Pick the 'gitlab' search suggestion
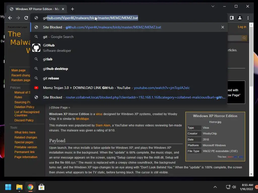 pyautogui.click(x=129, y=59)
